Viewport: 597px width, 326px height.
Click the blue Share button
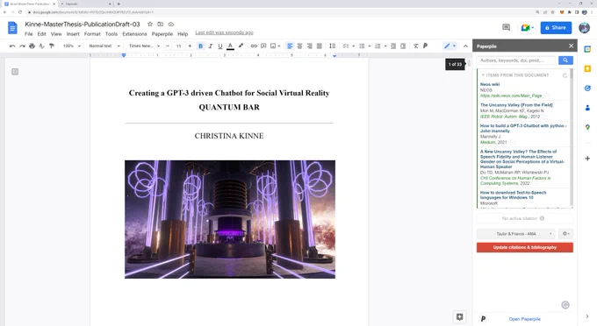(x=556, y=28)
